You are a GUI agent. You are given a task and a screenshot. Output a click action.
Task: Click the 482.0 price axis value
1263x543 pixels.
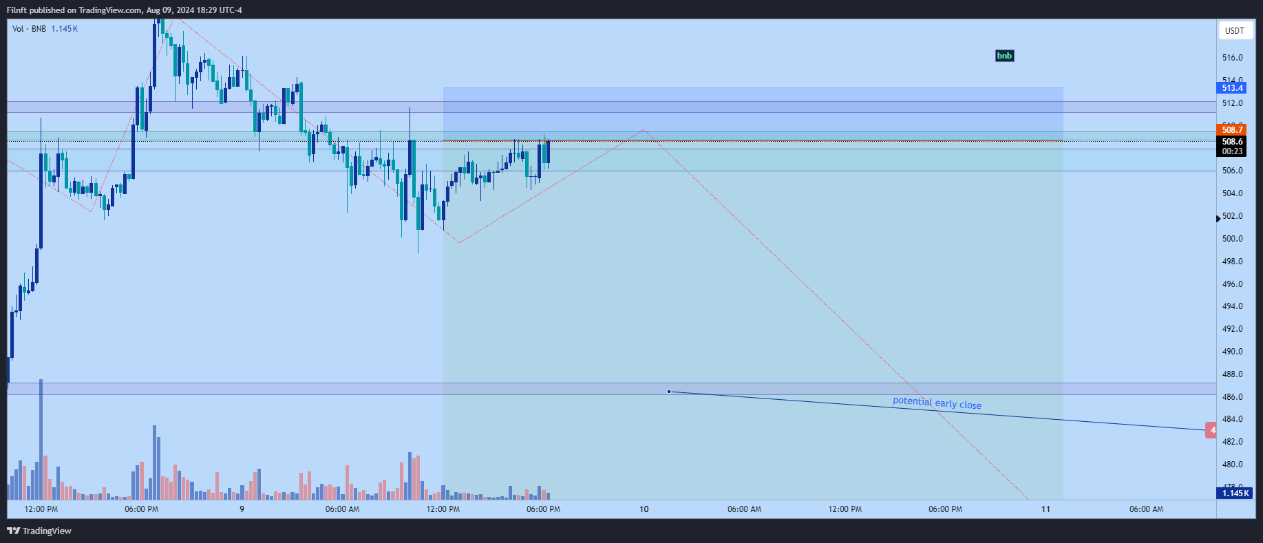point(1232,442)
